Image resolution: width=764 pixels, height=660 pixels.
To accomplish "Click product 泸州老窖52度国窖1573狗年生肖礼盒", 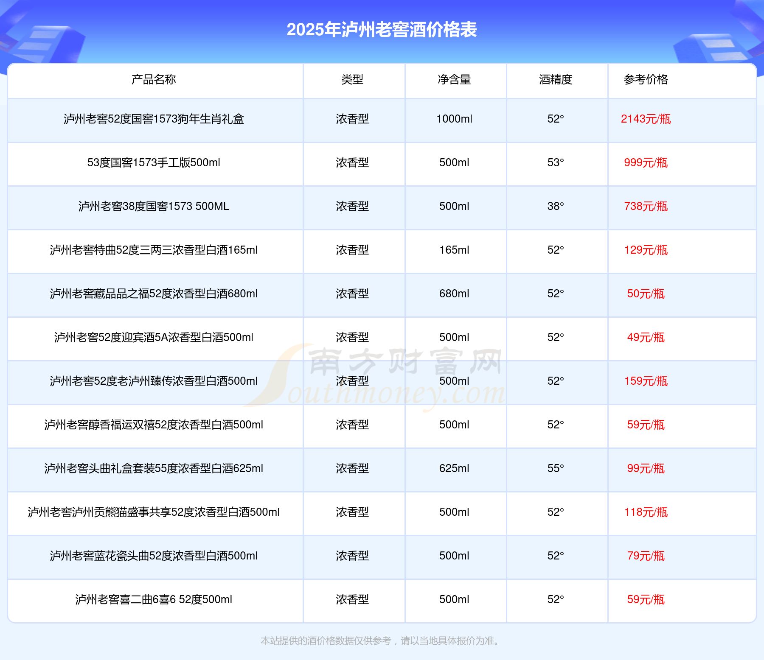I will point(154,119).
